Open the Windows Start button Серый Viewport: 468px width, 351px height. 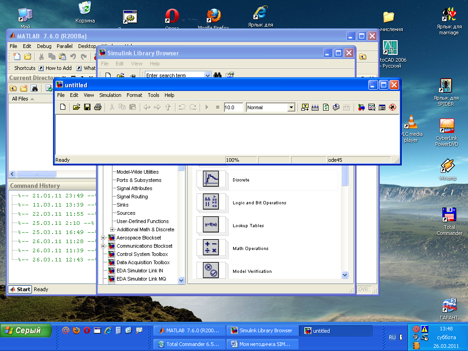26,330
